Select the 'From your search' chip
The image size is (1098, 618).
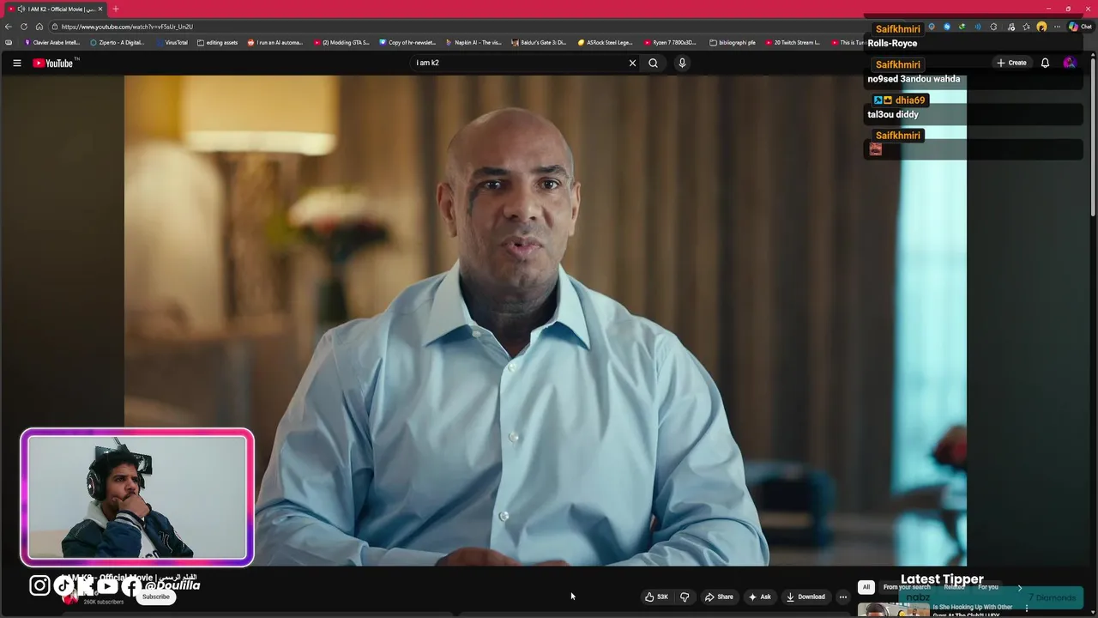(907, 587)
